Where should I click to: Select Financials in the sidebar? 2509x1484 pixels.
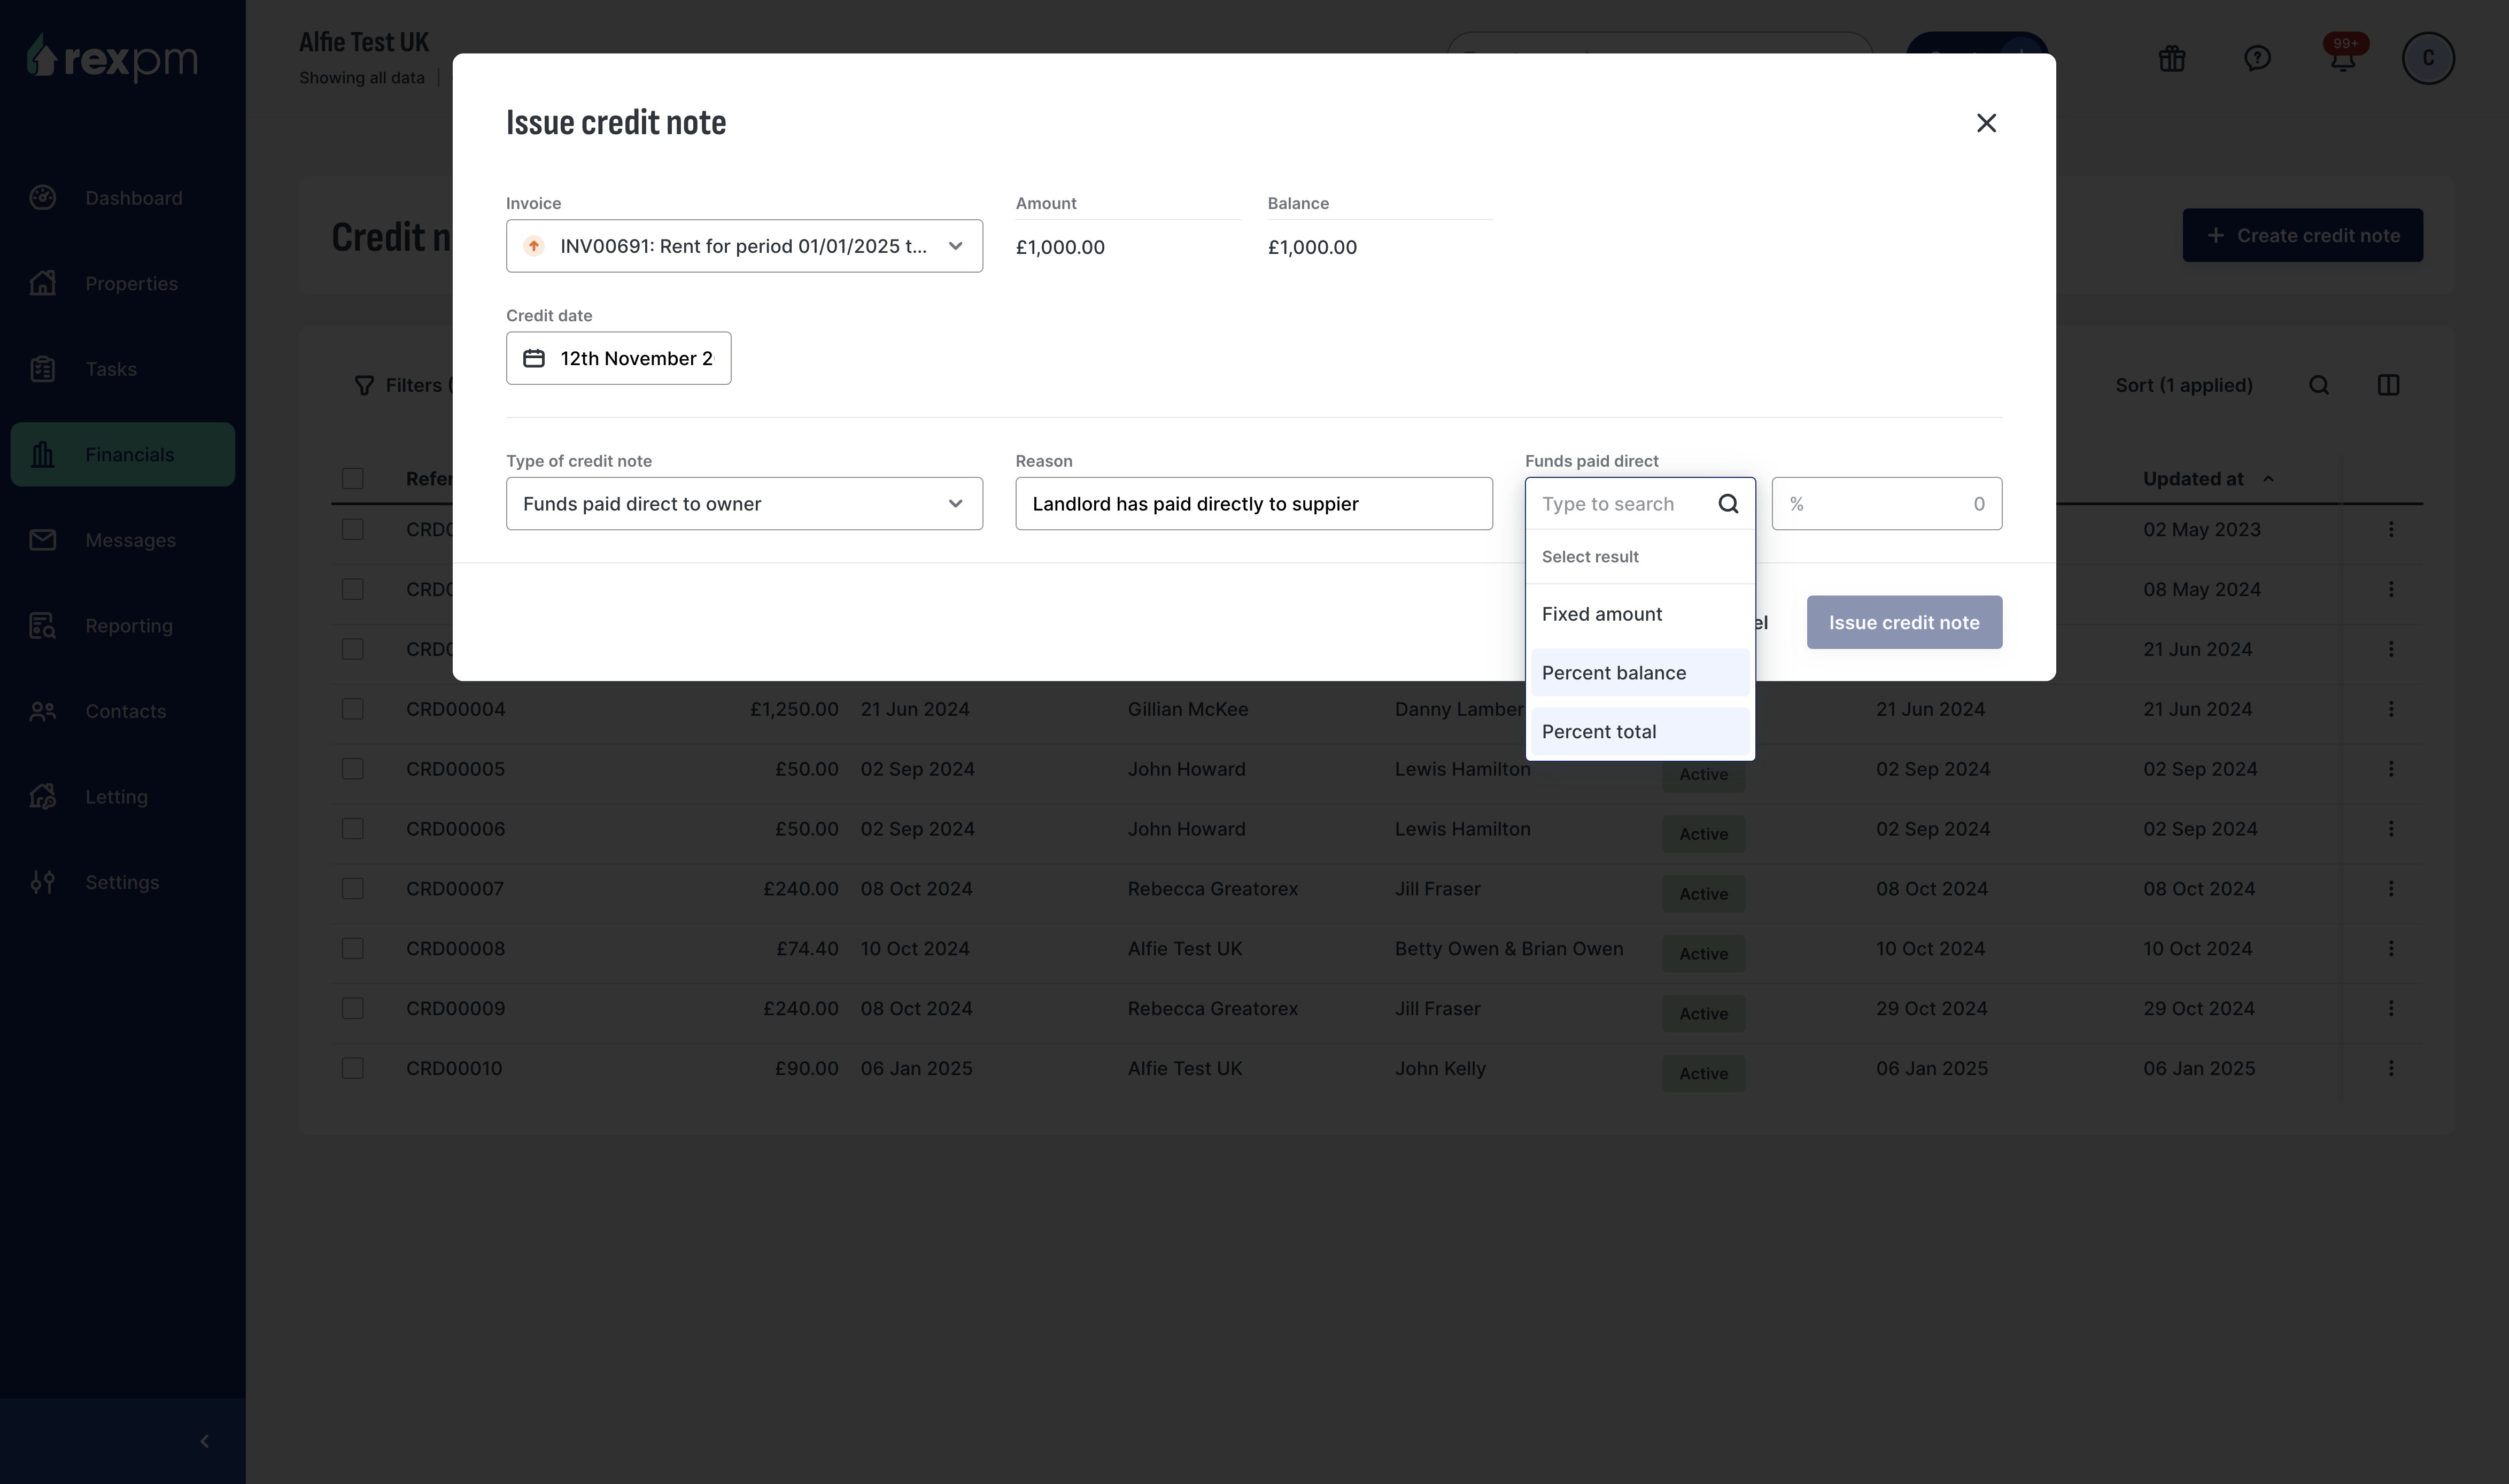tap(123, 455)
